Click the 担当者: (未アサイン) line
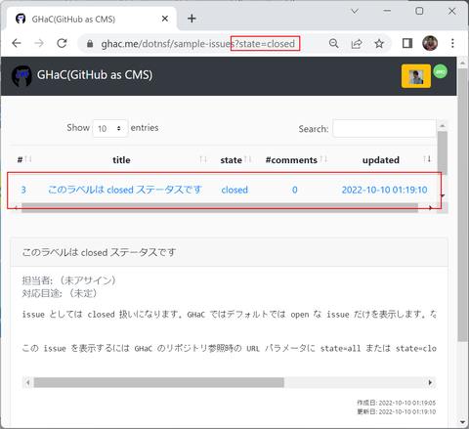 [68, 280]
